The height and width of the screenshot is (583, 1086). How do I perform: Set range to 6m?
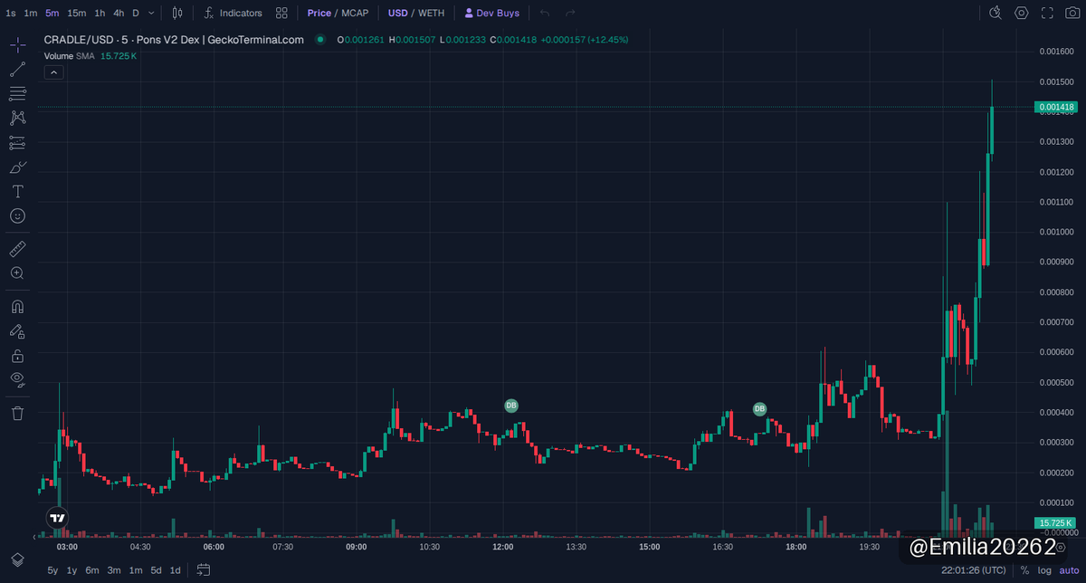(x=92, y=570)
